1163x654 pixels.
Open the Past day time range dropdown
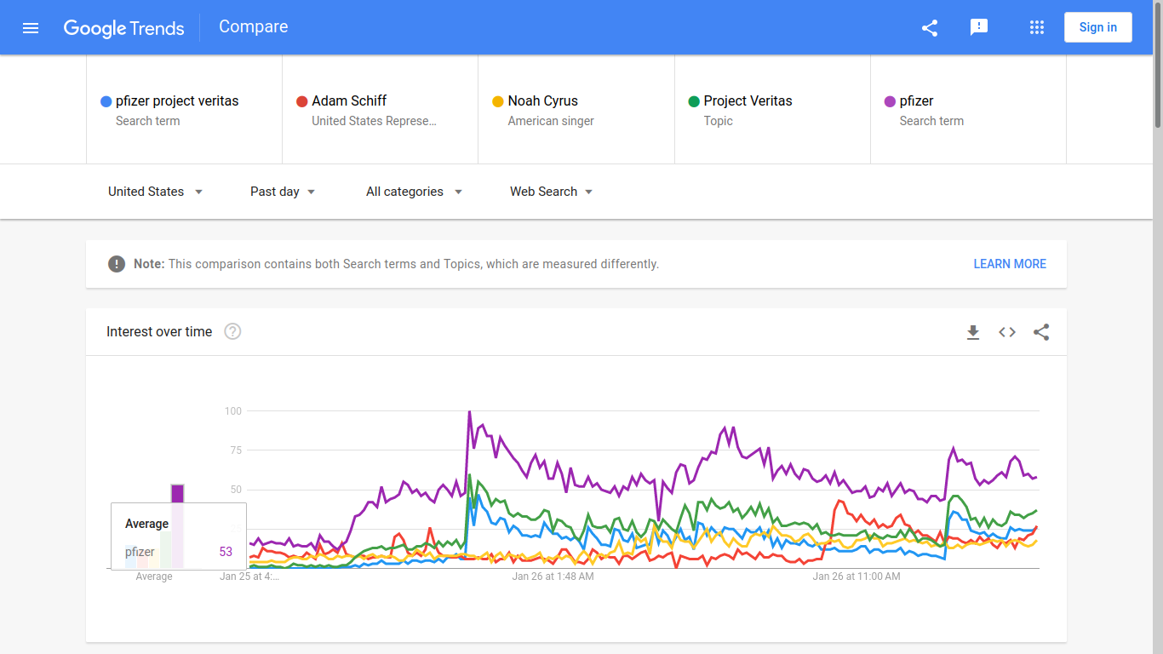(x=283, y=192)
